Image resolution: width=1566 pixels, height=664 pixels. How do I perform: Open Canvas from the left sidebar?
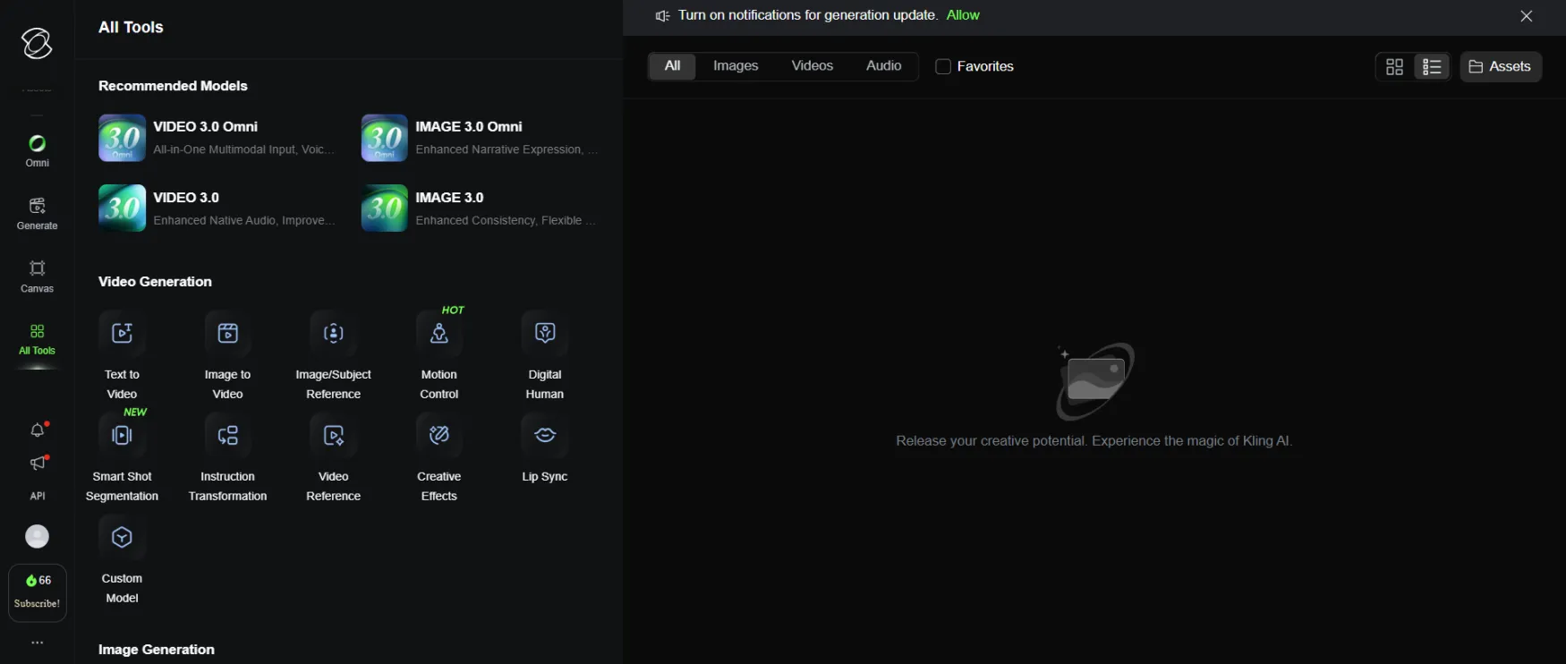pyautogui.click(x=38, y=276)
